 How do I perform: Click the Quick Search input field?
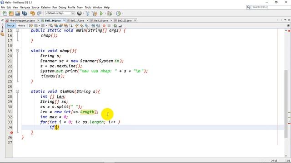tap(271, 7)
